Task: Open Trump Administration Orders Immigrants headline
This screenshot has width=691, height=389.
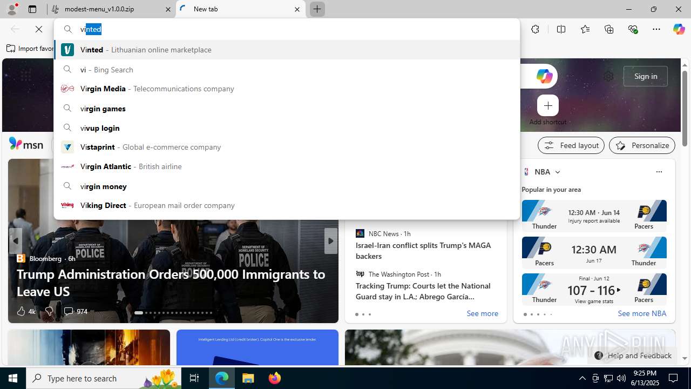Action: [171, 283]
